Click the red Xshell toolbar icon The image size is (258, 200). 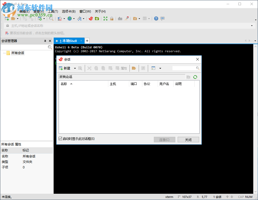tap(91, 19)
